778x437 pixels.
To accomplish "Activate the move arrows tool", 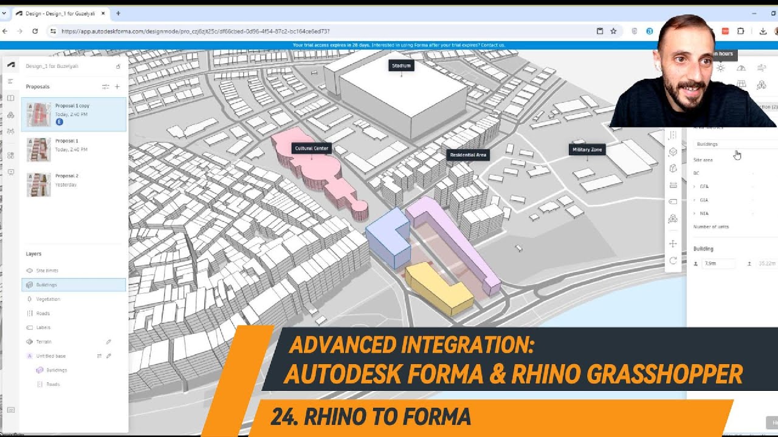I will click(673, 243).
